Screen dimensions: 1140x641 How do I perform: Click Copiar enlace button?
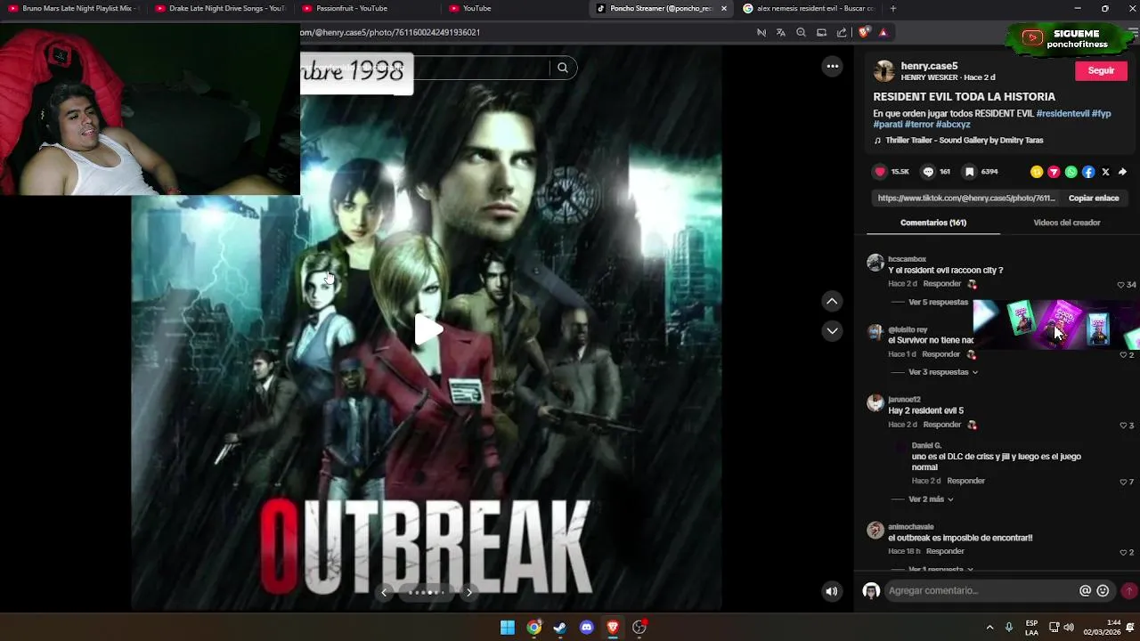1094,199
